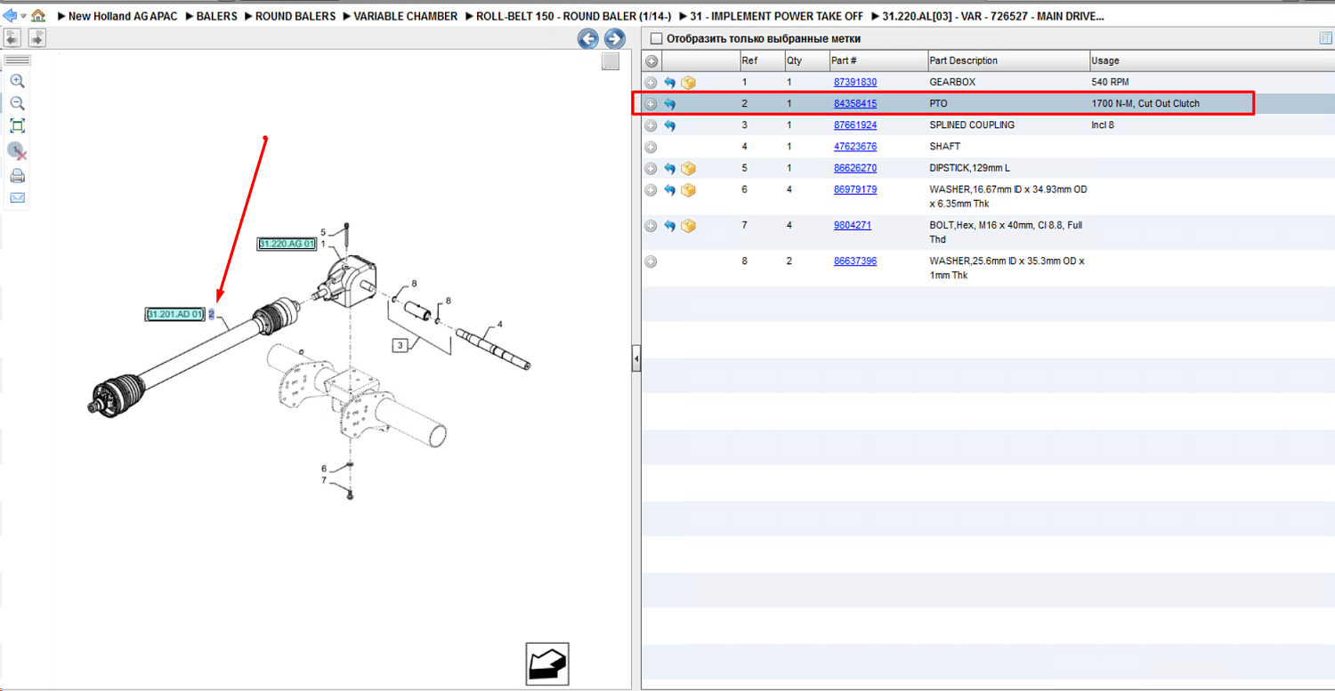Collapse the diagram panel with splitter arrow
Screen dimensions: 1335x691
click(x=635, y=358)
